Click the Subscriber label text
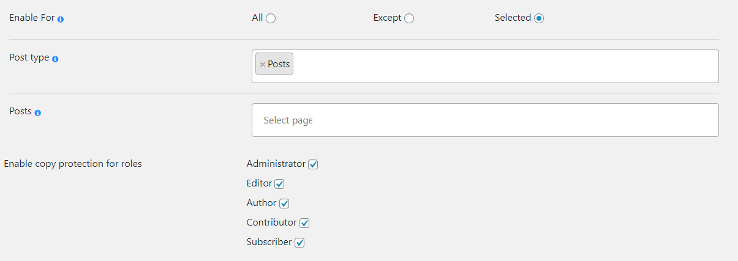This screenshot has width=738, height=261. click(x=269, y=242)
